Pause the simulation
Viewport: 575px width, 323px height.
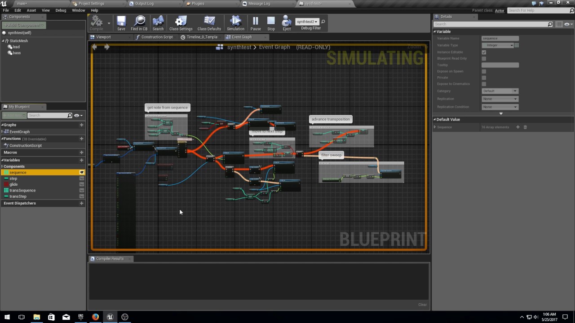[256, 23]
